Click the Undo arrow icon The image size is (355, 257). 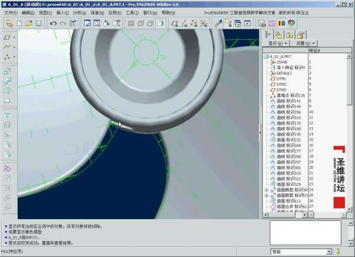[53, 23]
